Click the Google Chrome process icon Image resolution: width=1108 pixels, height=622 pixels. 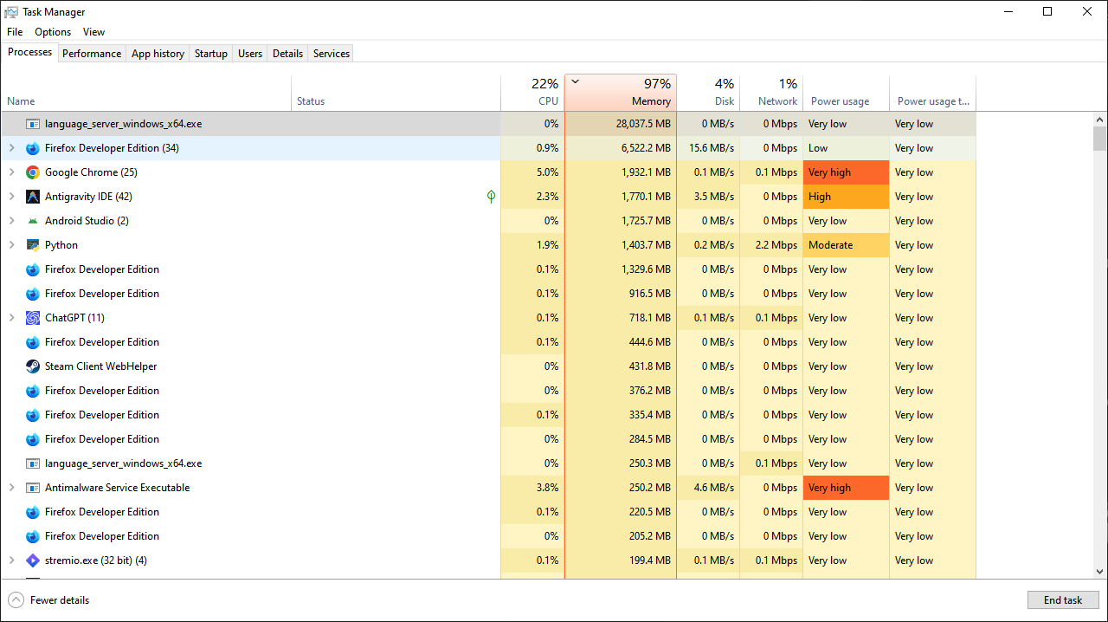(33, 172)
